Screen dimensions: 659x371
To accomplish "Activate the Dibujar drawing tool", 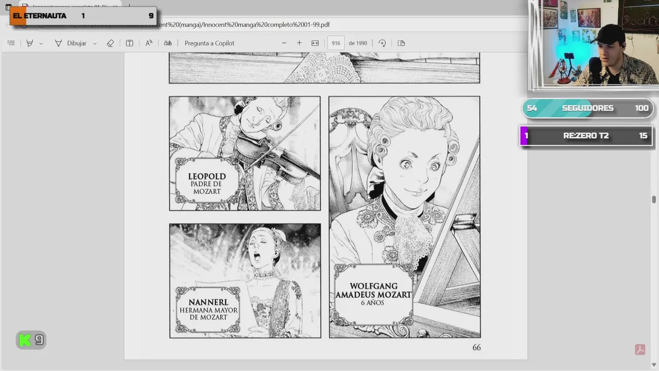I will tap(71, 43).
